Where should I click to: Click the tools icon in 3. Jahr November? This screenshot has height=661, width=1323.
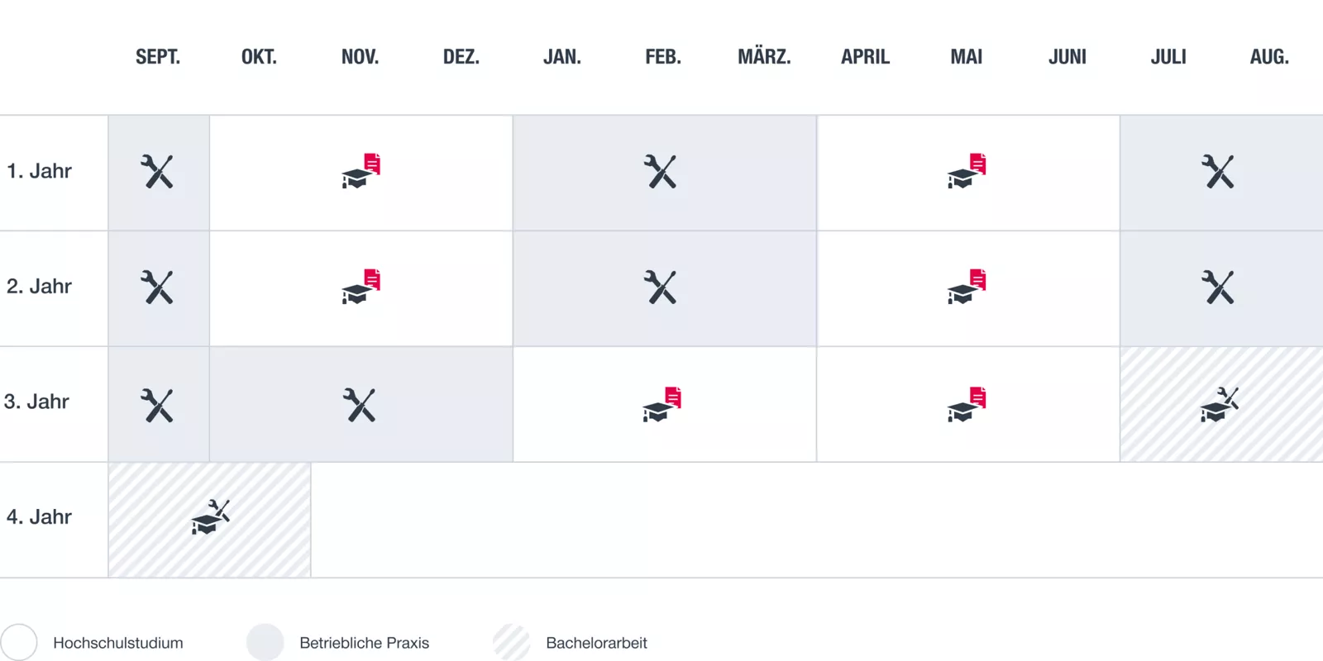coord(360,405)
